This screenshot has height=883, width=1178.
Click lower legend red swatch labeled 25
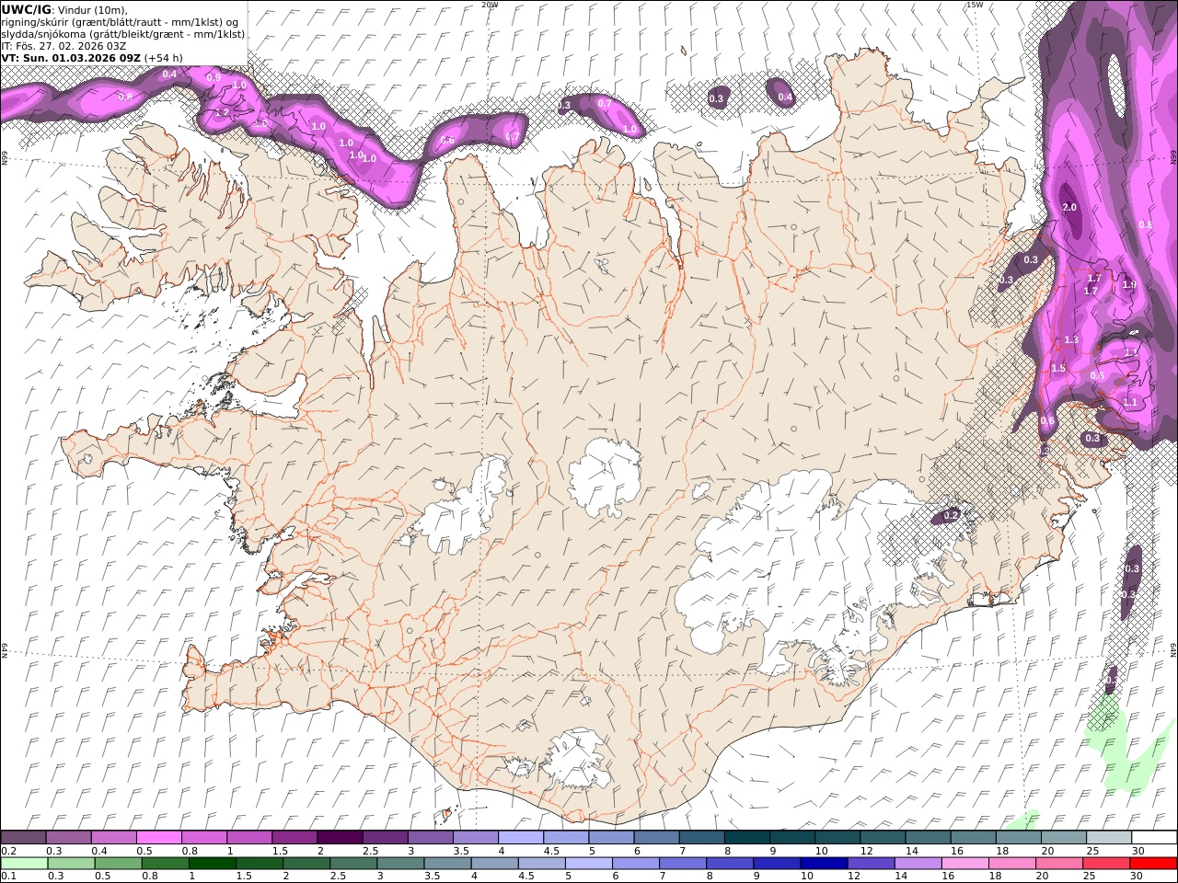pos(1106,863)
